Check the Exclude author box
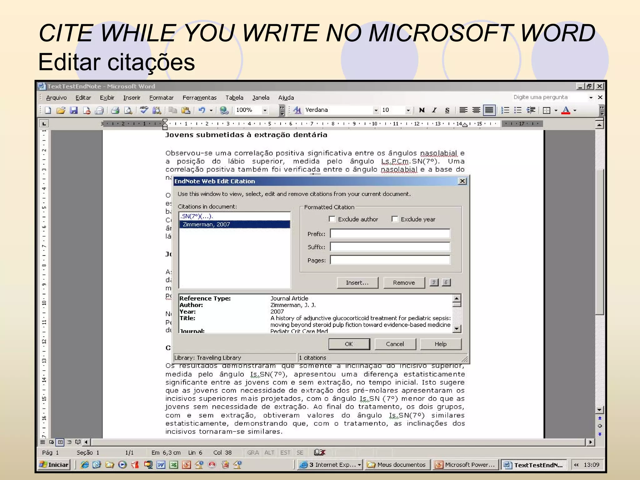This screenshot has width=640, height=480. tap(332, 219)
